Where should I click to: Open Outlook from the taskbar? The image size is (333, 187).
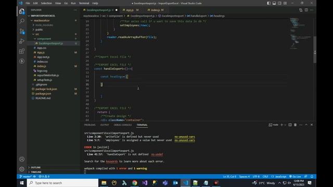coord(175,183)
